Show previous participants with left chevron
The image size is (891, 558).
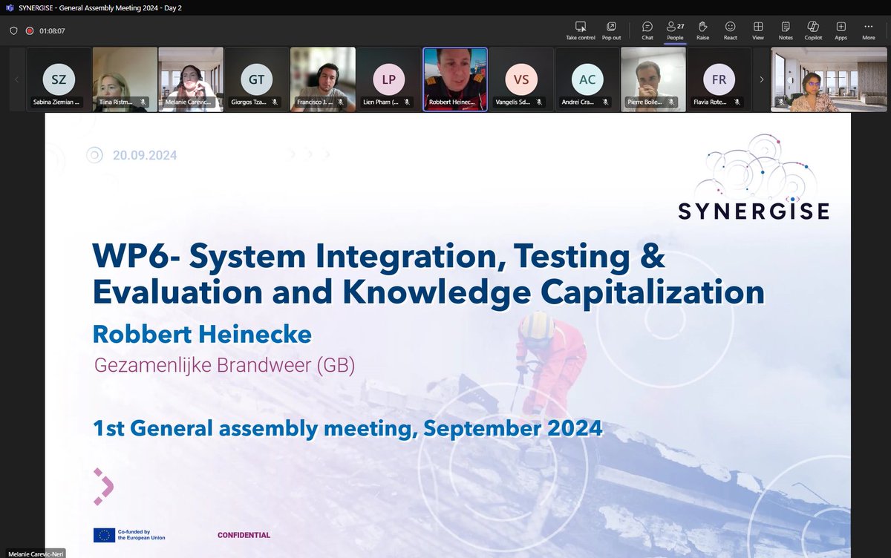(16, 79)
